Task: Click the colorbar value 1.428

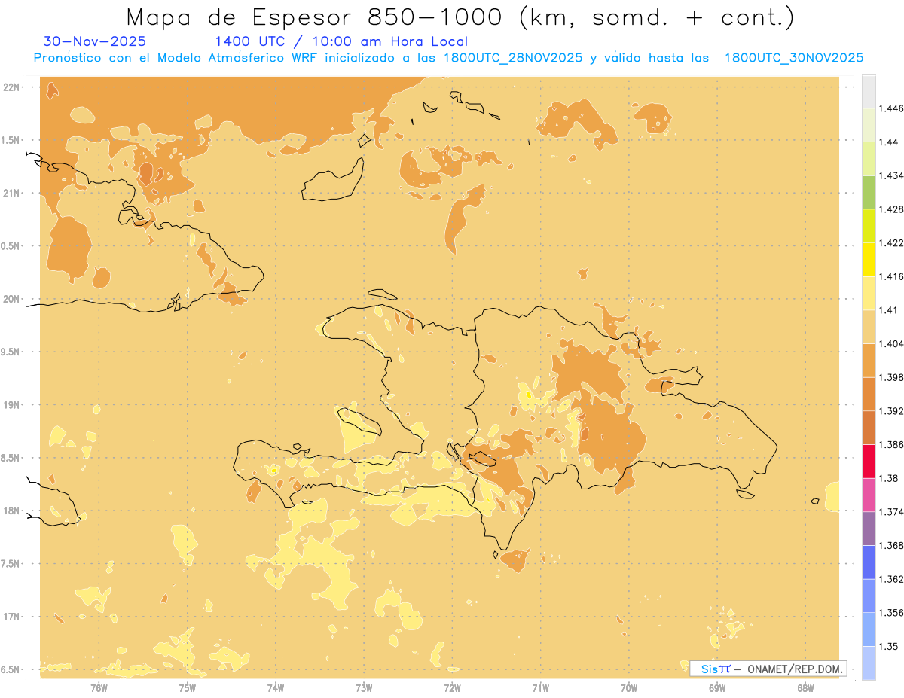Action: pyautogui.click(x=891, y=209)
